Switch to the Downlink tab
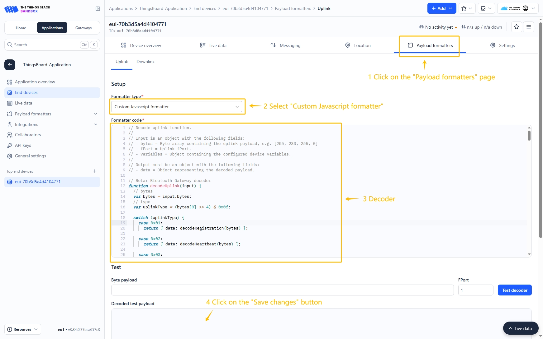This screenshot has height=339, width=543. pos(145,62)
